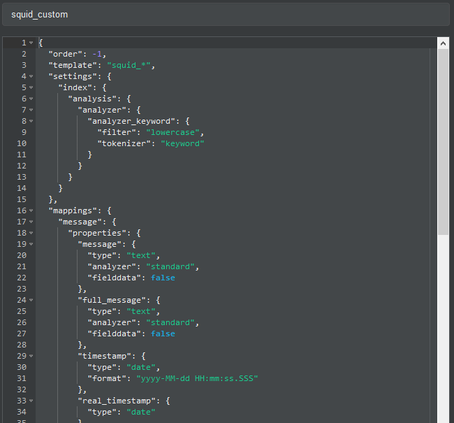Click the "tokenizer" key on line 10
This screenshot has height=423, width=454.
click(124, 143)
